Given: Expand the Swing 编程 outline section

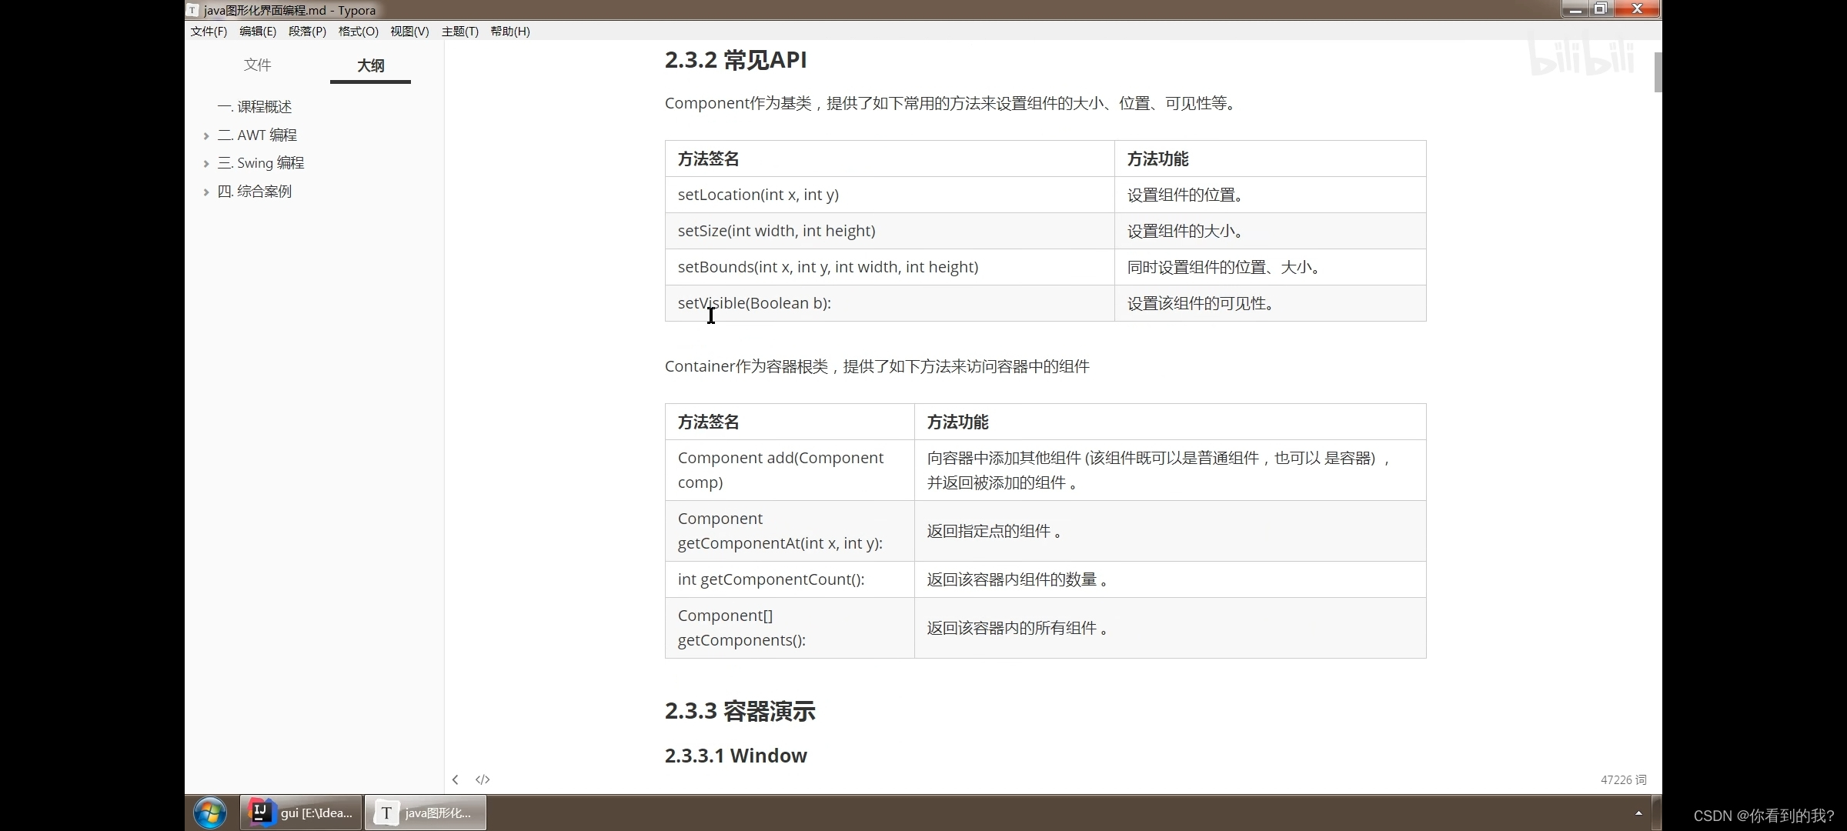Looking at the screenshot, I should click(x=206, y=164).
